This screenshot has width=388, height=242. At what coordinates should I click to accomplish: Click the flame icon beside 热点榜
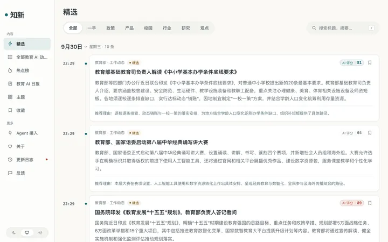[x=10, y=70]
